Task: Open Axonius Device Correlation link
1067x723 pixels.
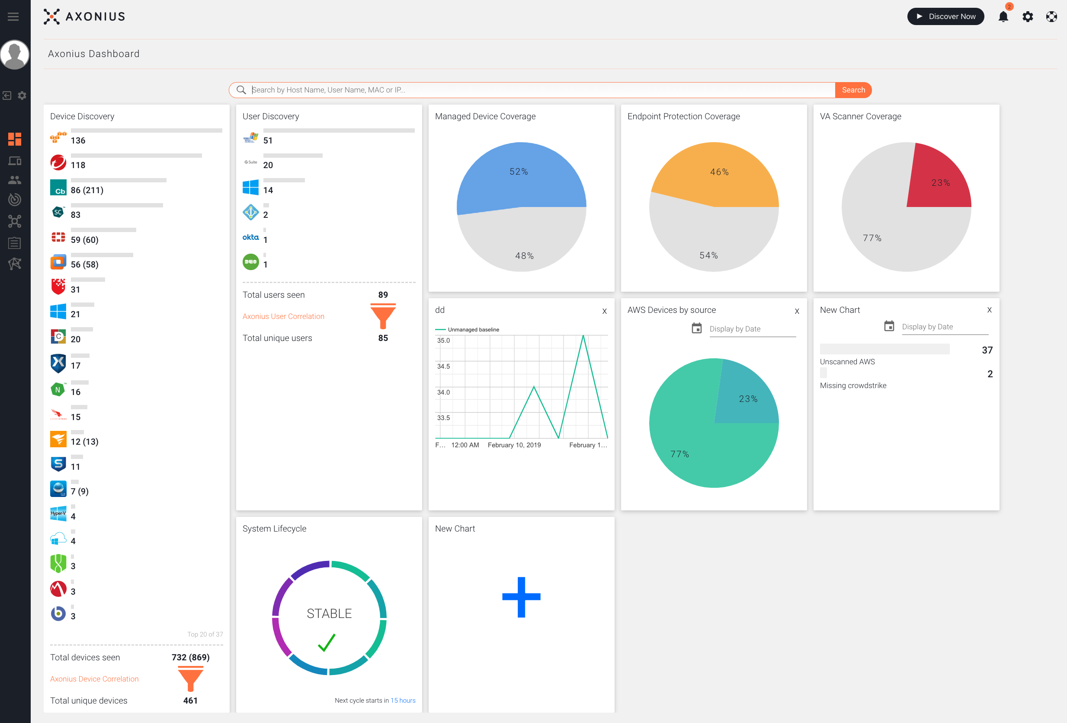Action: point(94,678)
